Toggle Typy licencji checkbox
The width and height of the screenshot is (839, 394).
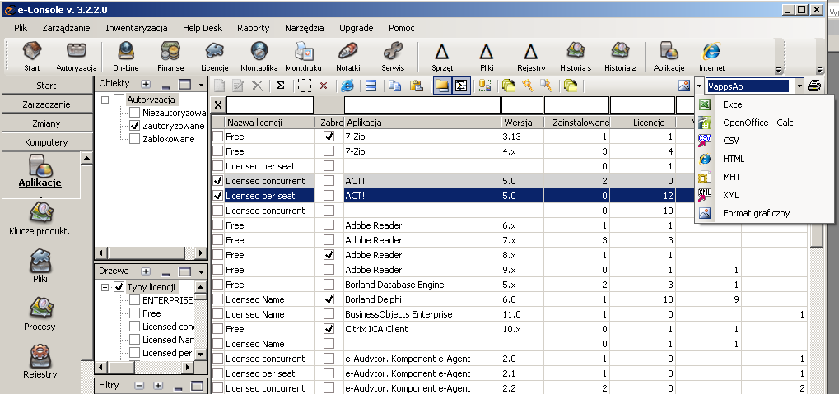coord(119,287)
